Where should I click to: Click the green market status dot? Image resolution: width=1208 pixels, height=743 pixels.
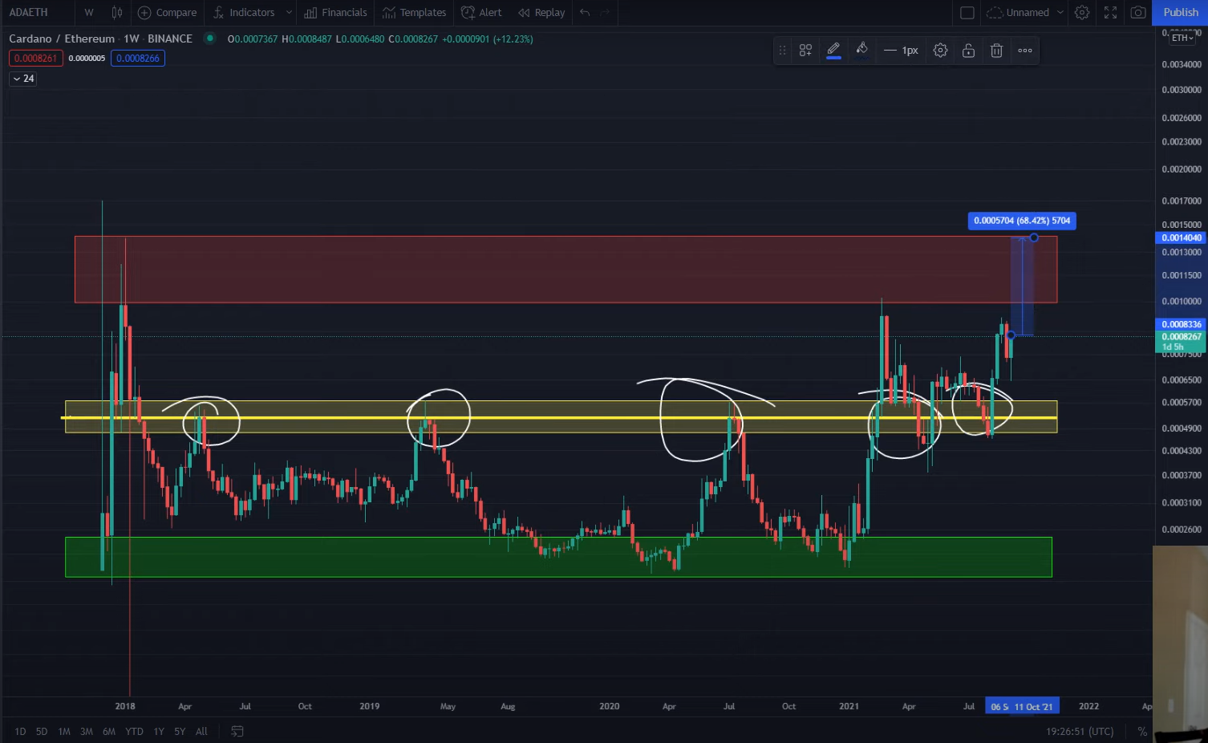(209, 38)
